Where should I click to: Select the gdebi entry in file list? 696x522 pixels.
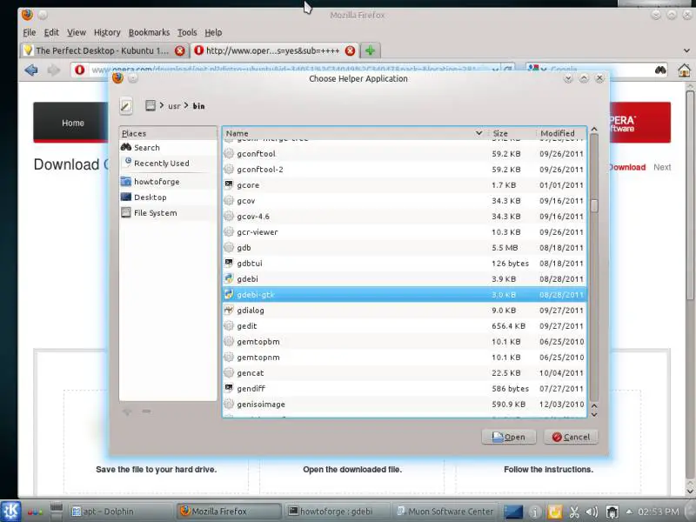tap(405, 278)
